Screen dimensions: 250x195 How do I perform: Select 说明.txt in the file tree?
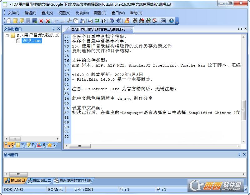click(32, 41)
